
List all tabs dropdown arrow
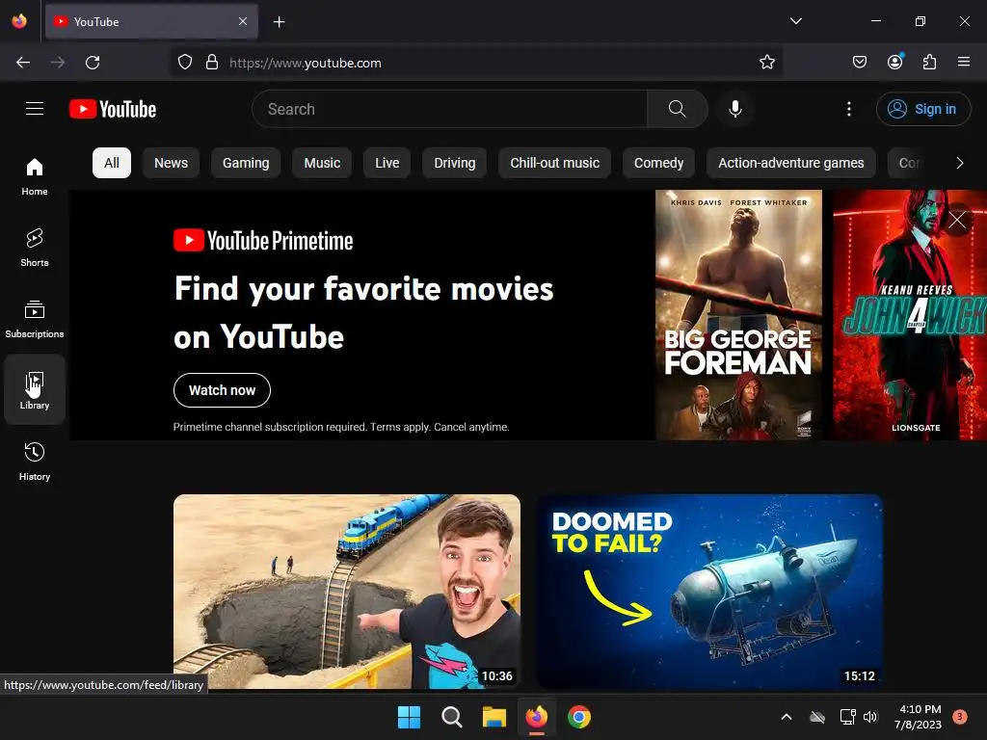795,21
